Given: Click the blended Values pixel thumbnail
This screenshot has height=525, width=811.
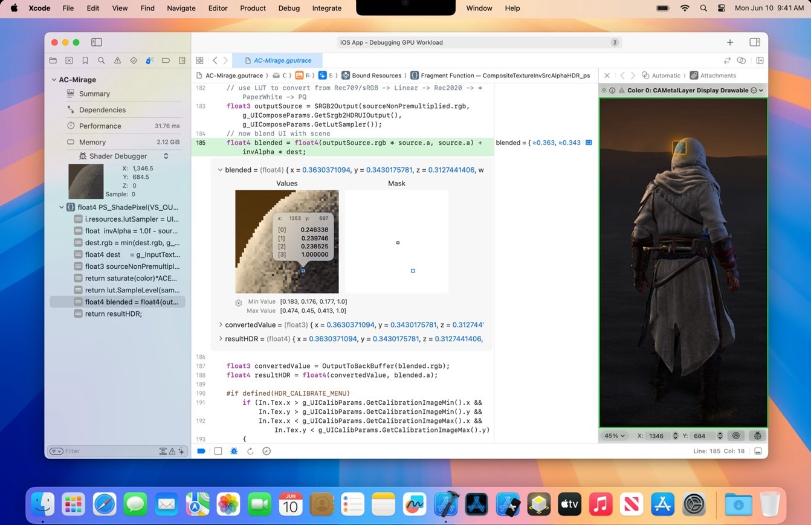Looking at the screenshot, I should (287, 242).
